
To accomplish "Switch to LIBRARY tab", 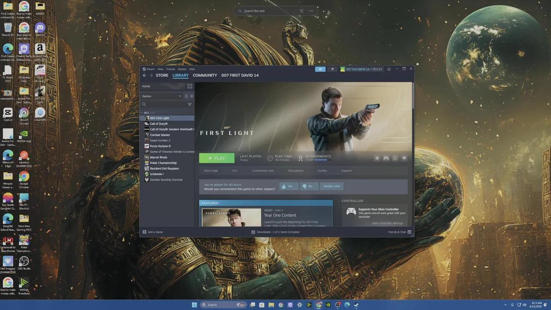I will [180, 75].
